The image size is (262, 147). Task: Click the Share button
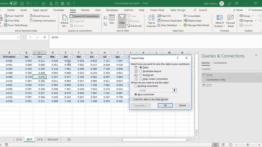pyautogui.click(x=238, y=10)
